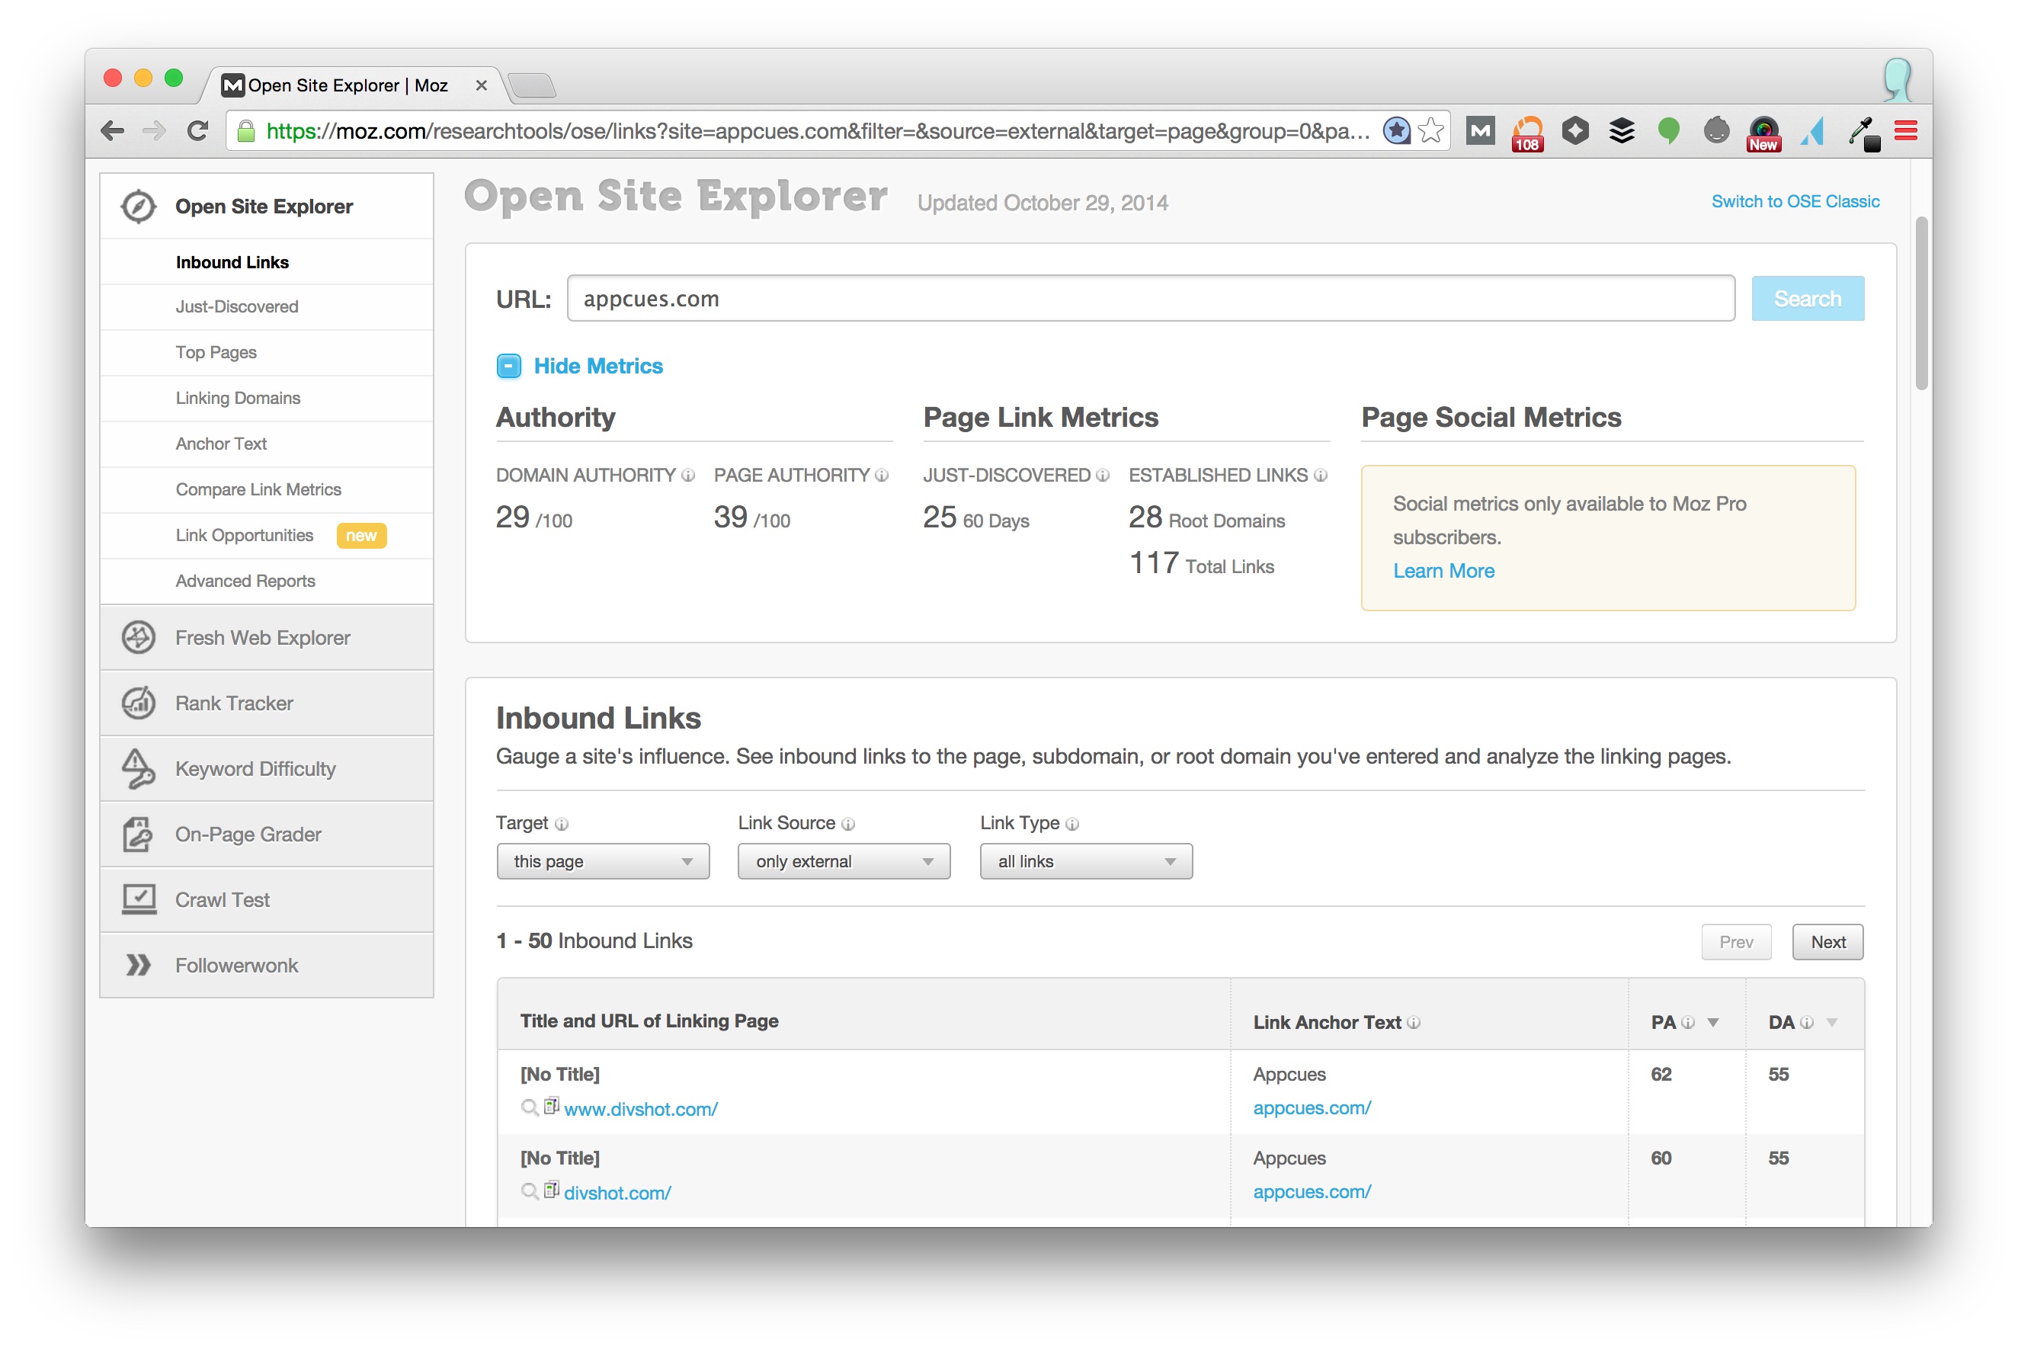Click Switch to OSE Classic link

pyautogui.click(x=1795, y=201)
